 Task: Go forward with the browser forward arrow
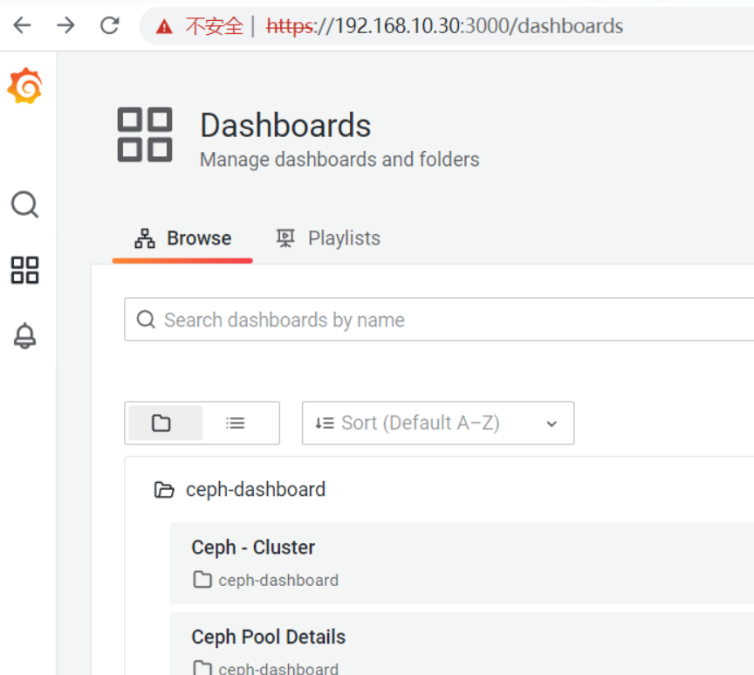pyautogui.click(x=65, y=25)
